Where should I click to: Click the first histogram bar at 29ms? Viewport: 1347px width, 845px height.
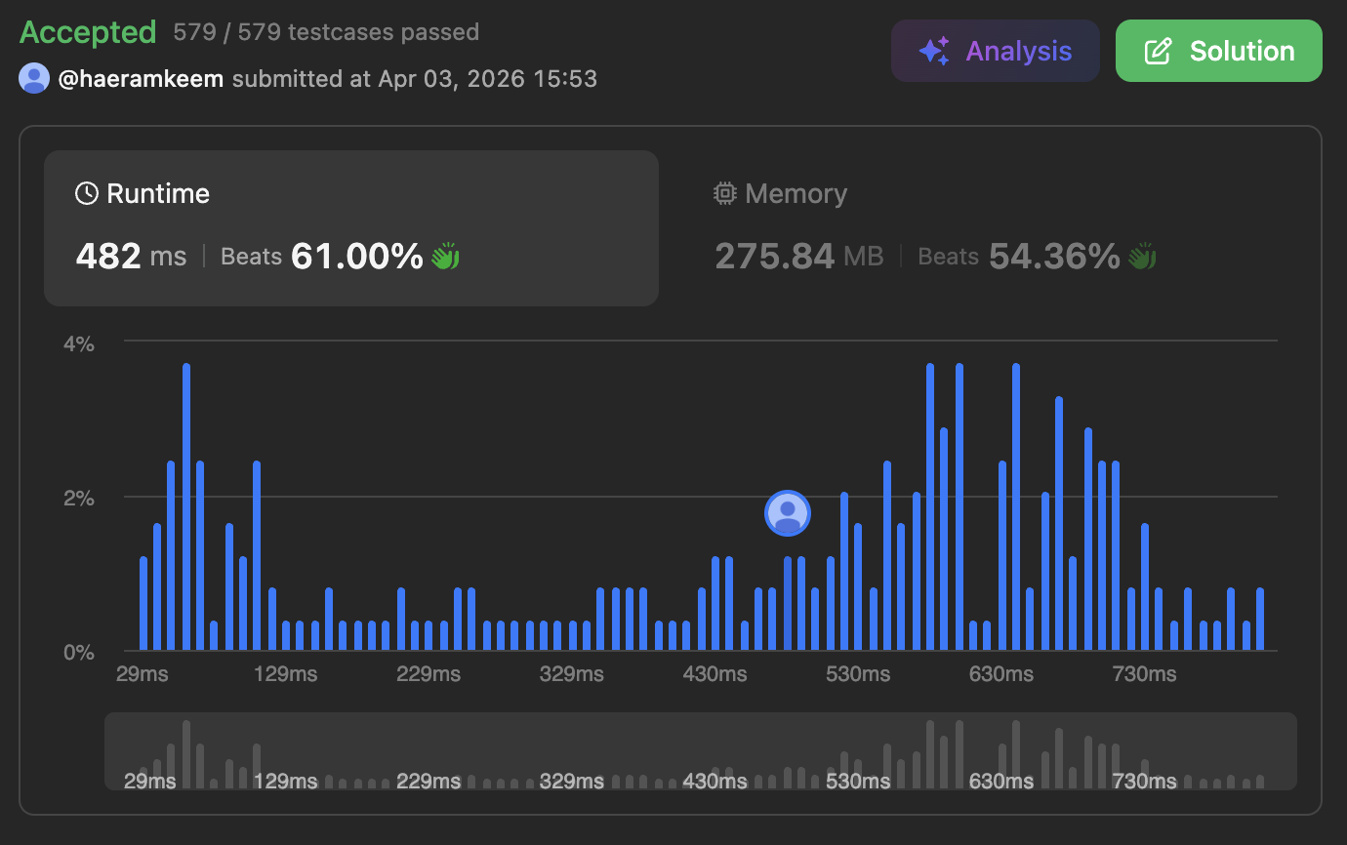pyautogui.click(x=143, y=604)
